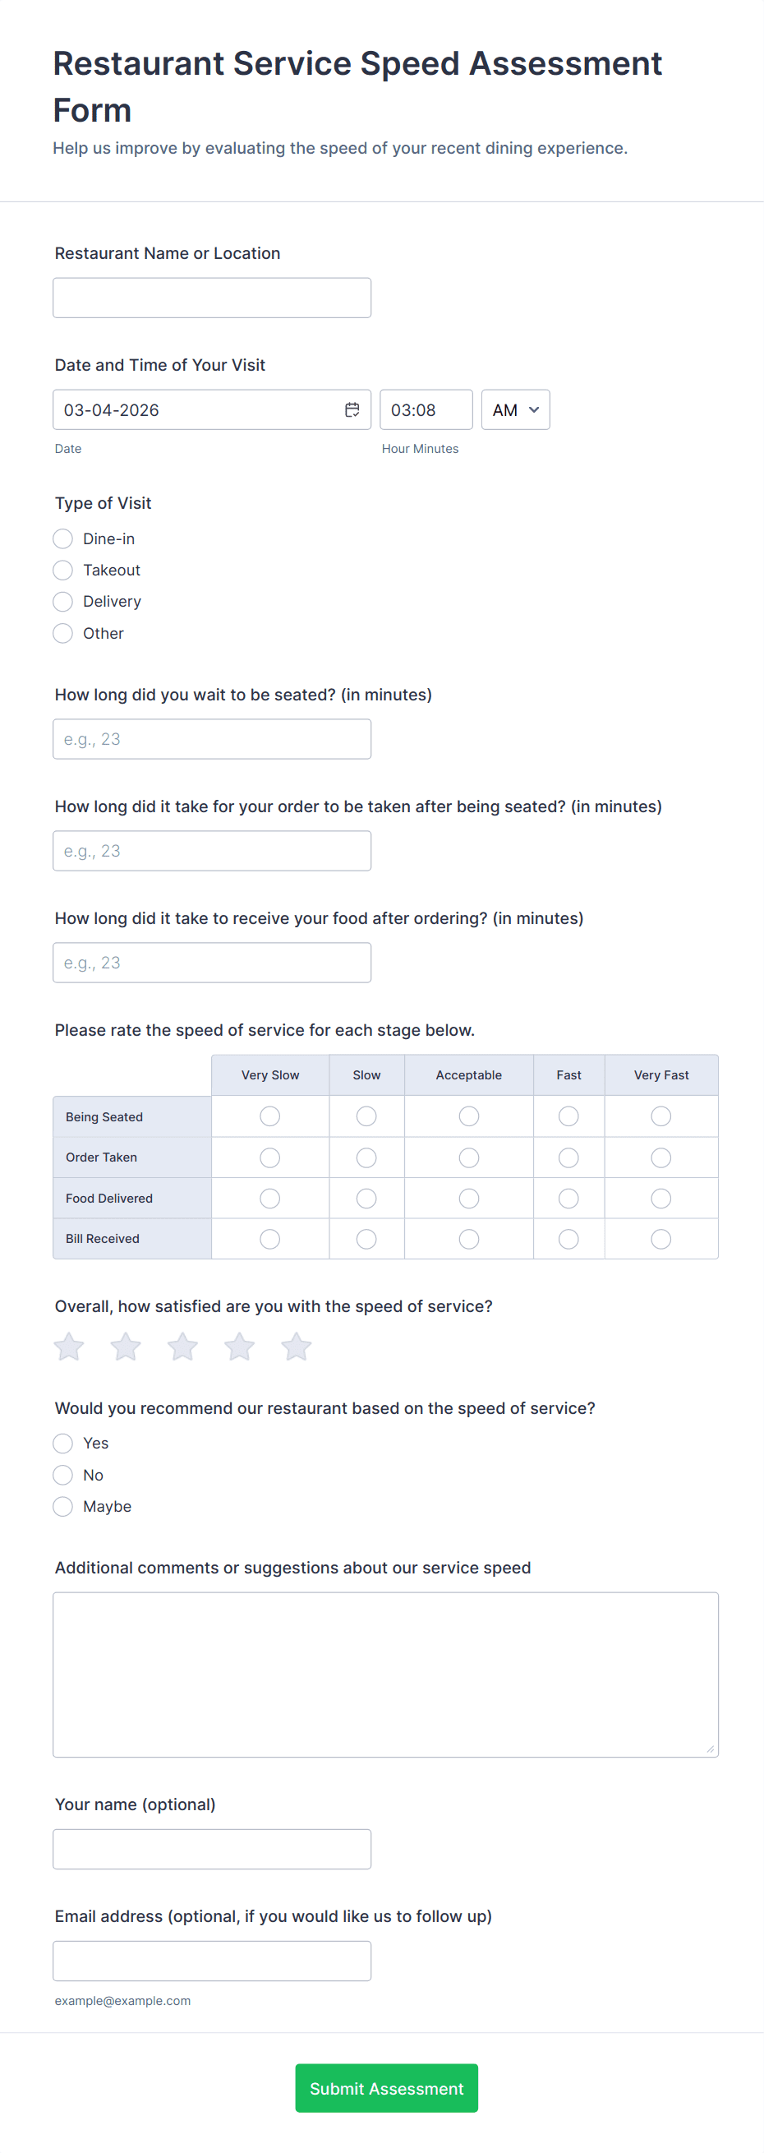This screenshot has height=2153, width=764.
Task: Focus the additional comments text area
Action: (386, 1674)
